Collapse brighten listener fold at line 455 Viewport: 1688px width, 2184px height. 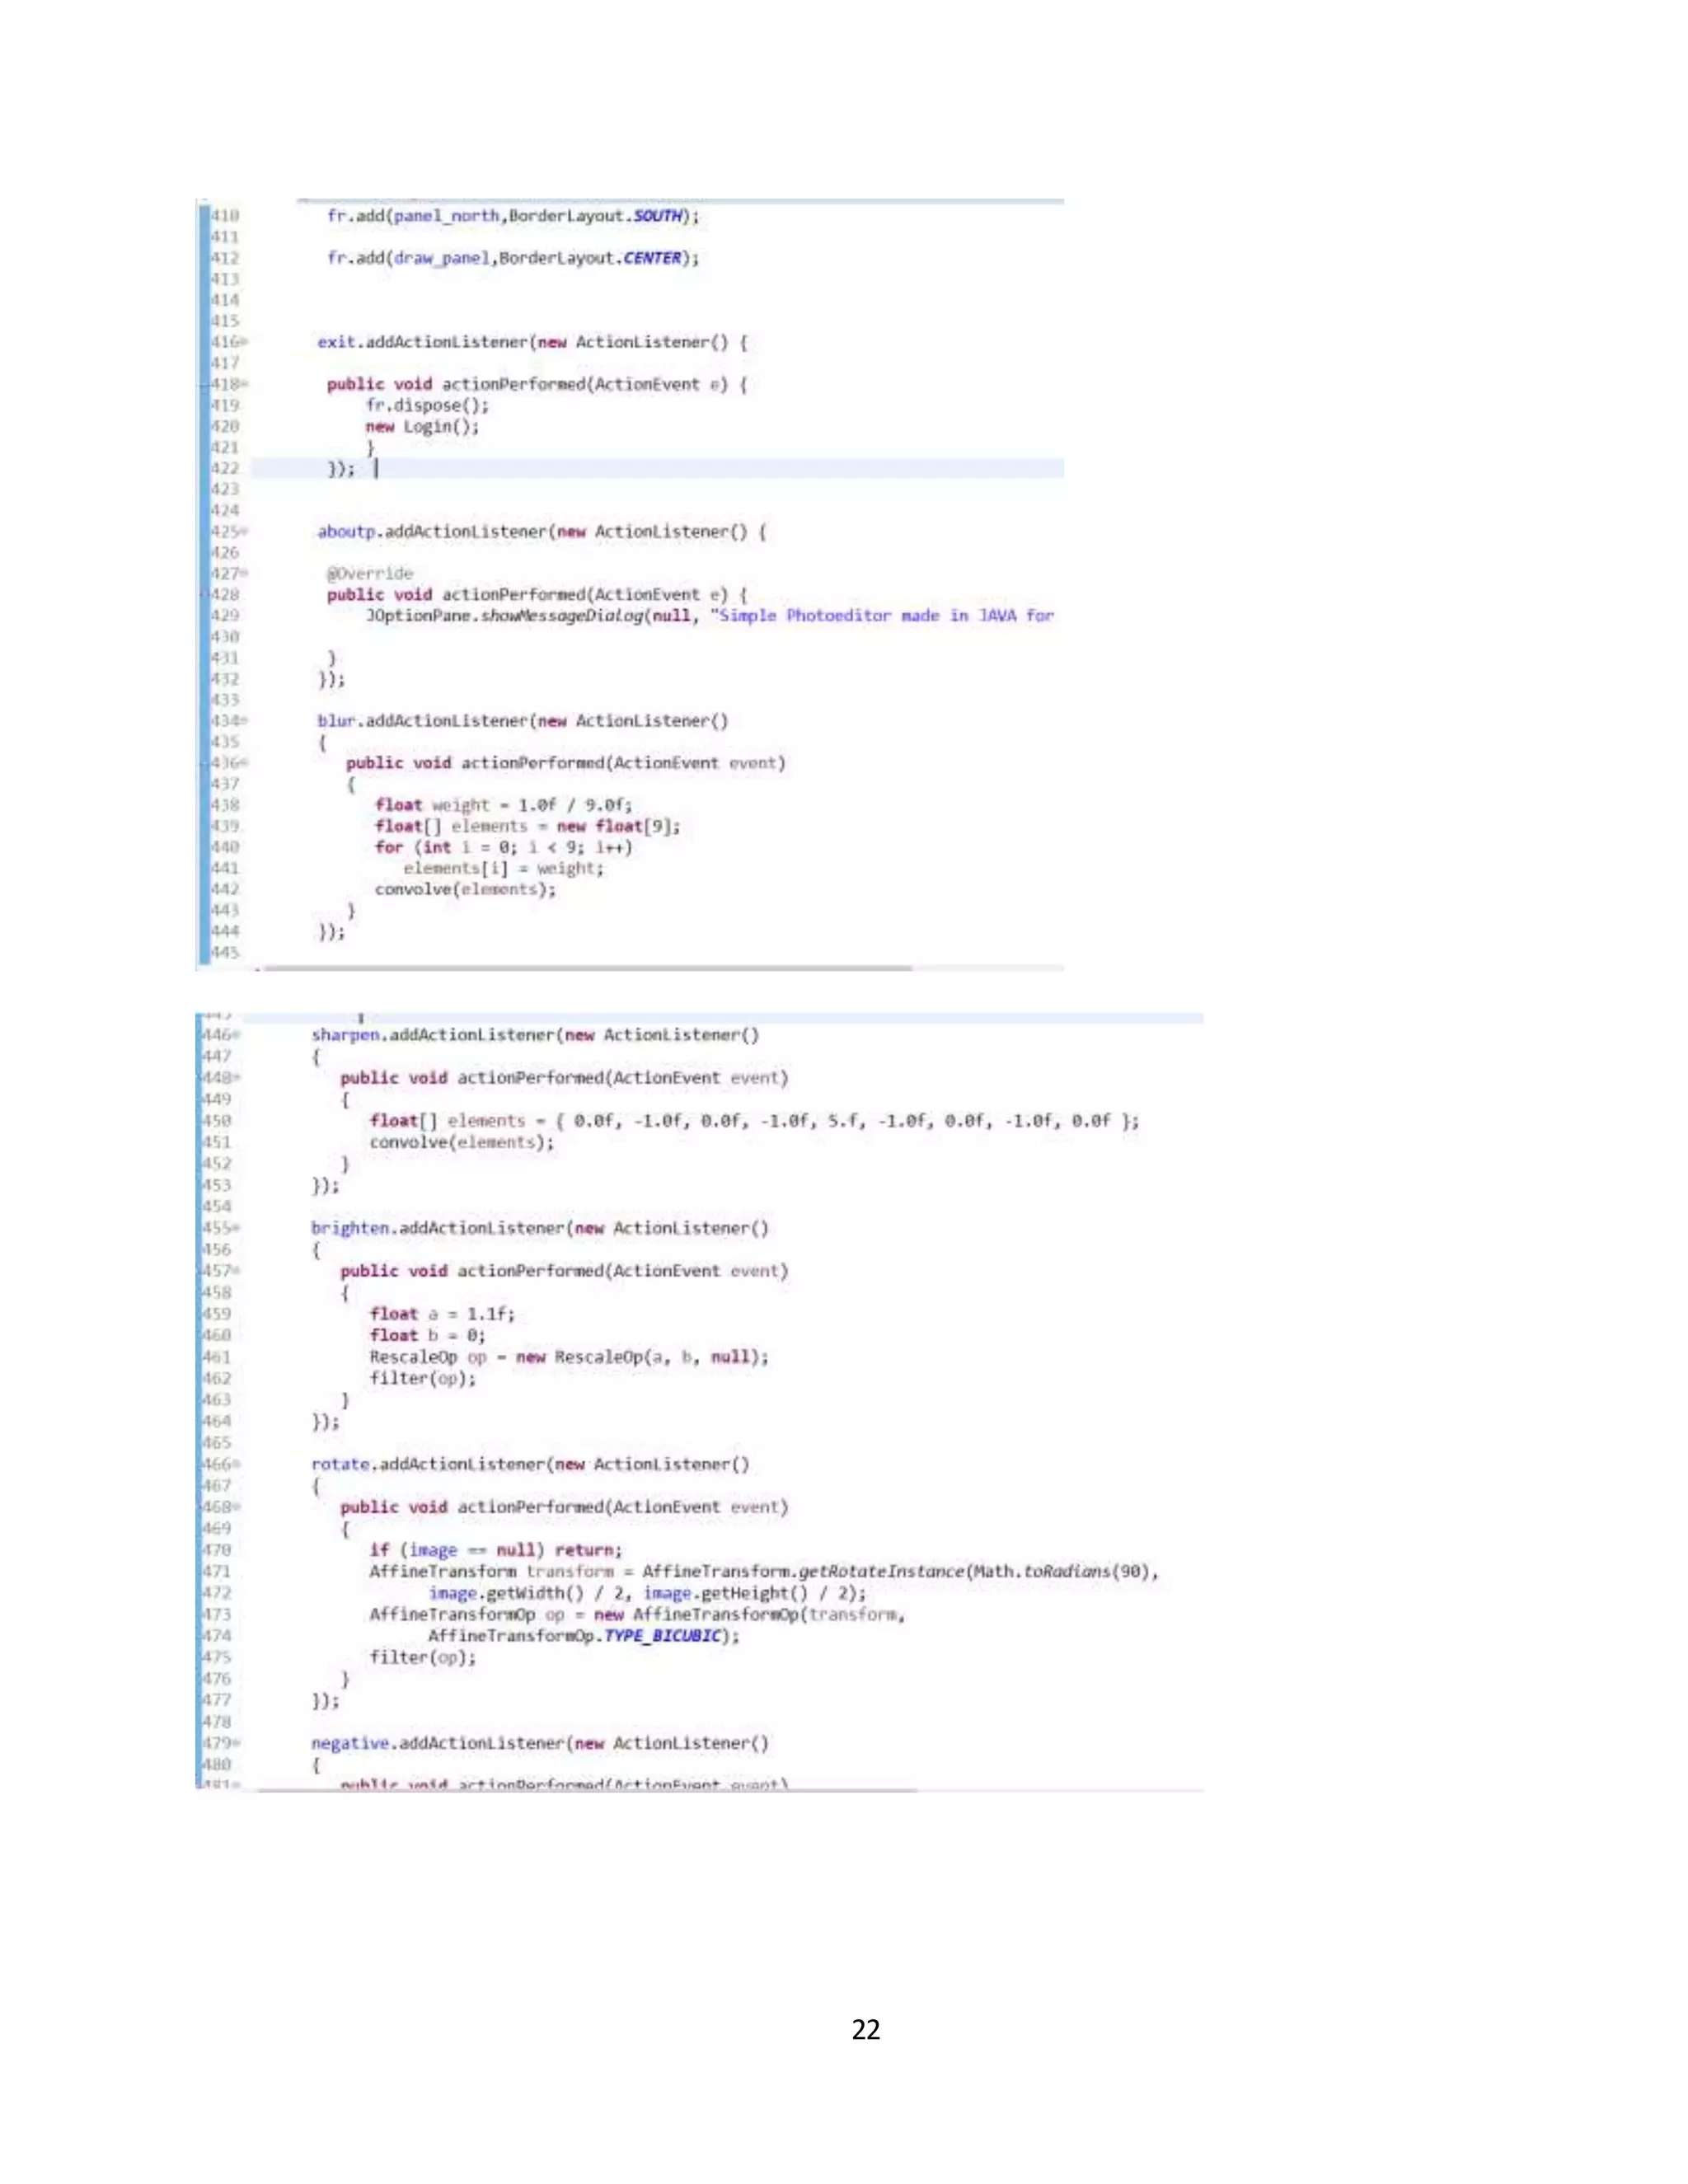click(237, 1228)
